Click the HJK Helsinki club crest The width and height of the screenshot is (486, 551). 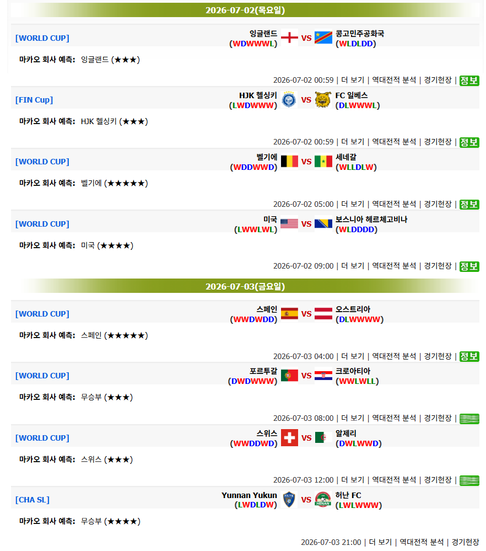pos(289,99)
